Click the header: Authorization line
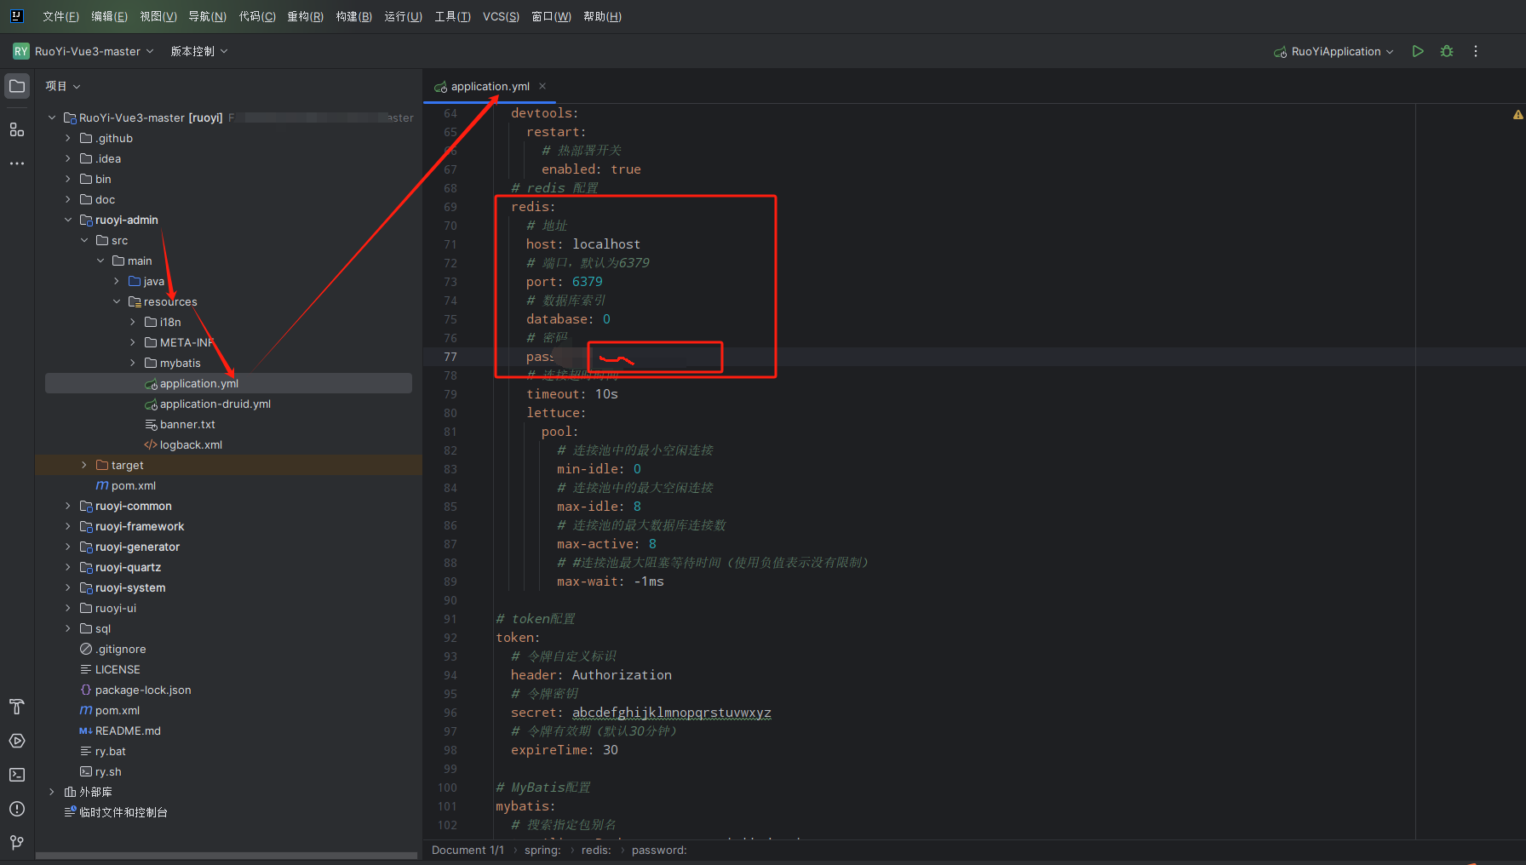This screenshot has width=1526, height=865. click(591, 675)
